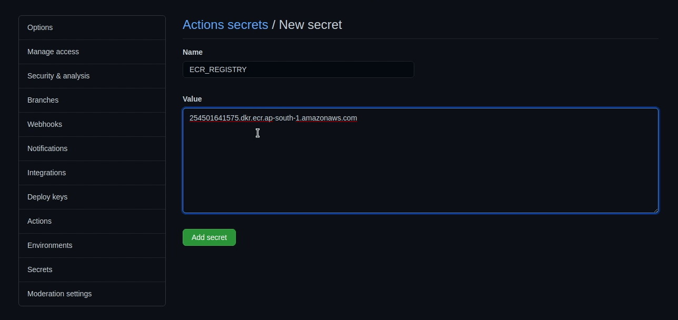Open Moderation settings page
Screen dimensions: 678x320
[59, 294]
